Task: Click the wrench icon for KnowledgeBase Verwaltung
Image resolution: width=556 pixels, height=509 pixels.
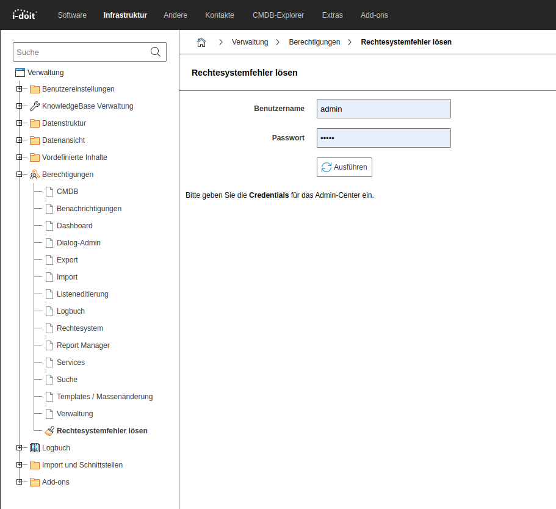Action: tap(35, 106)
